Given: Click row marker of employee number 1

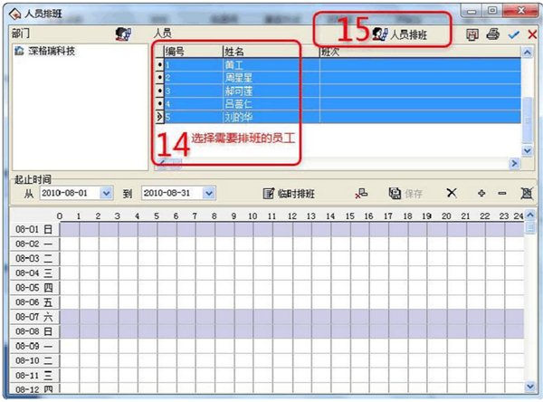Looking at the screenshot, I should (159, 65).
